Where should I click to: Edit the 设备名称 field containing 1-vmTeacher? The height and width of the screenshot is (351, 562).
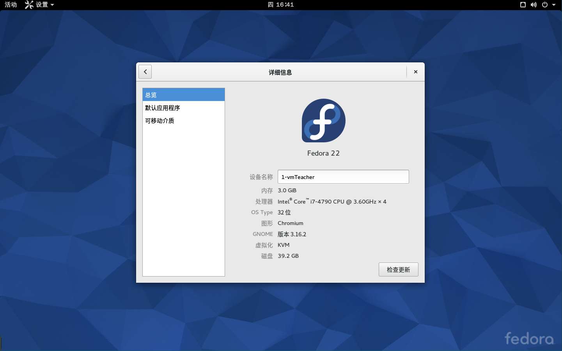coord(343,177)
